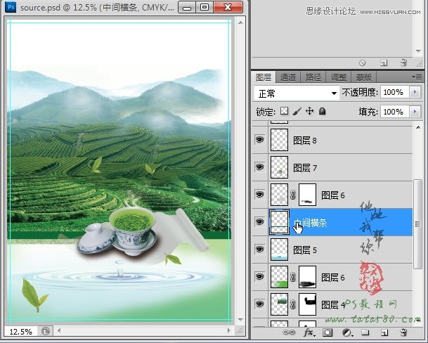Close the source.psd document window
The image size is (428, 343).
pyautogui.click(x=228, y=7)
